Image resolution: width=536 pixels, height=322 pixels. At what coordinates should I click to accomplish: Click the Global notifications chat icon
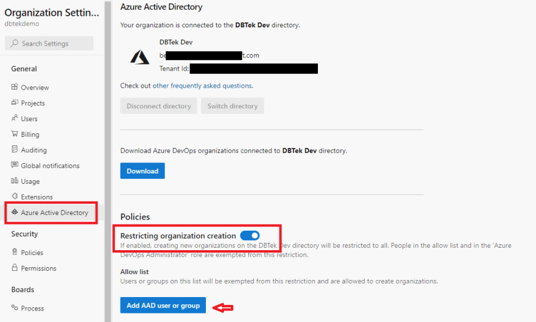[x=15, y=165]
